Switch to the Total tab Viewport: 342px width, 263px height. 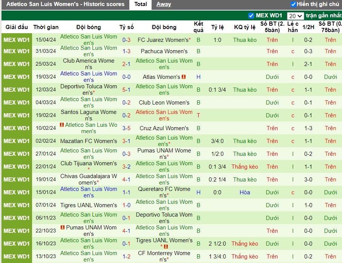point(141,4)
